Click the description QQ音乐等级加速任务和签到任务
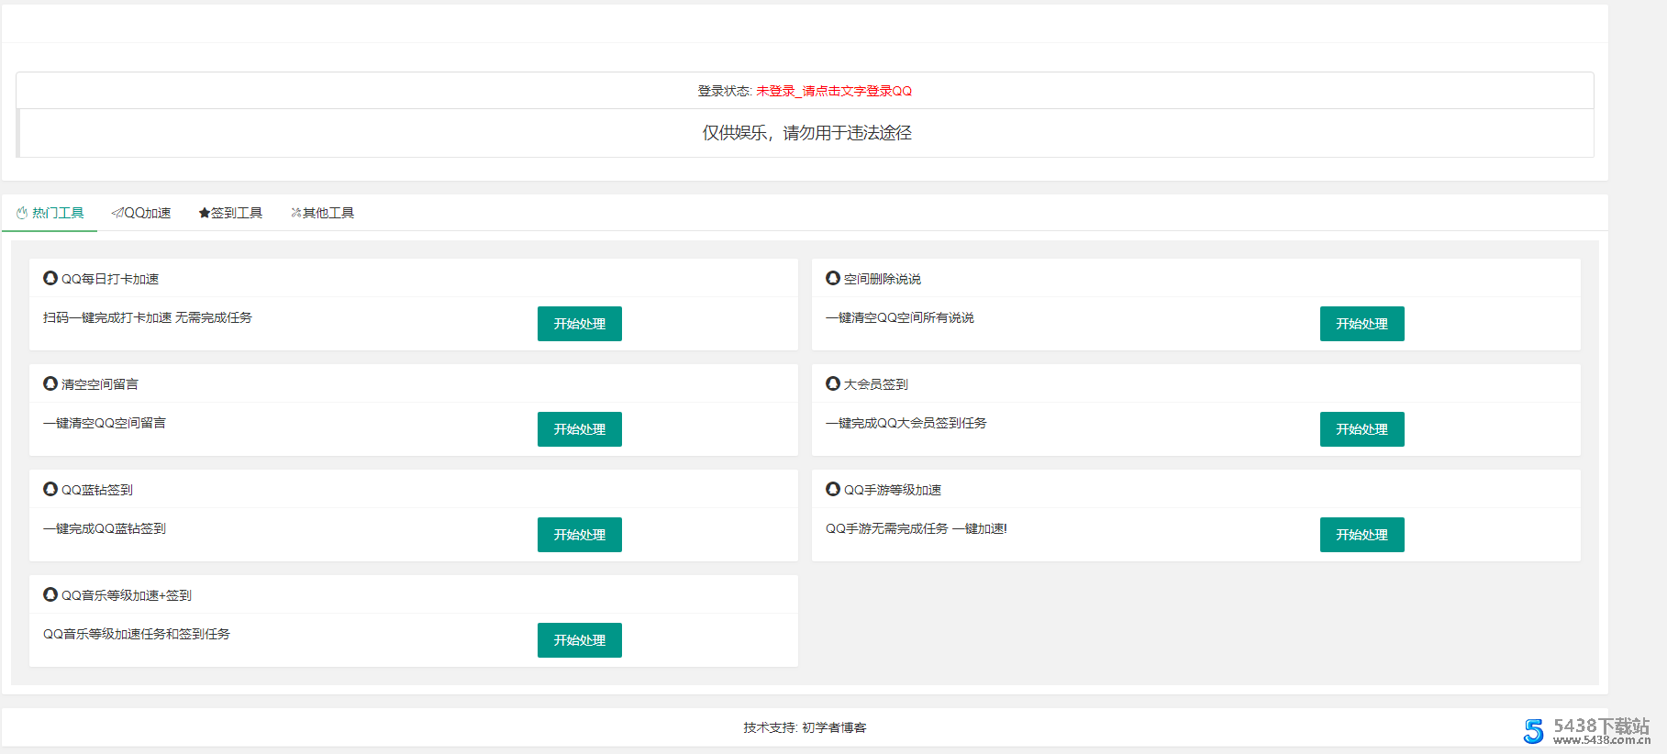 point(137,634)
